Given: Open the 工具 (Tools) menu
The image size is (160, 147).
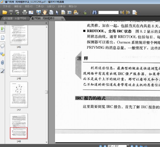Looking at the screenshot, I should pos(40,6).
